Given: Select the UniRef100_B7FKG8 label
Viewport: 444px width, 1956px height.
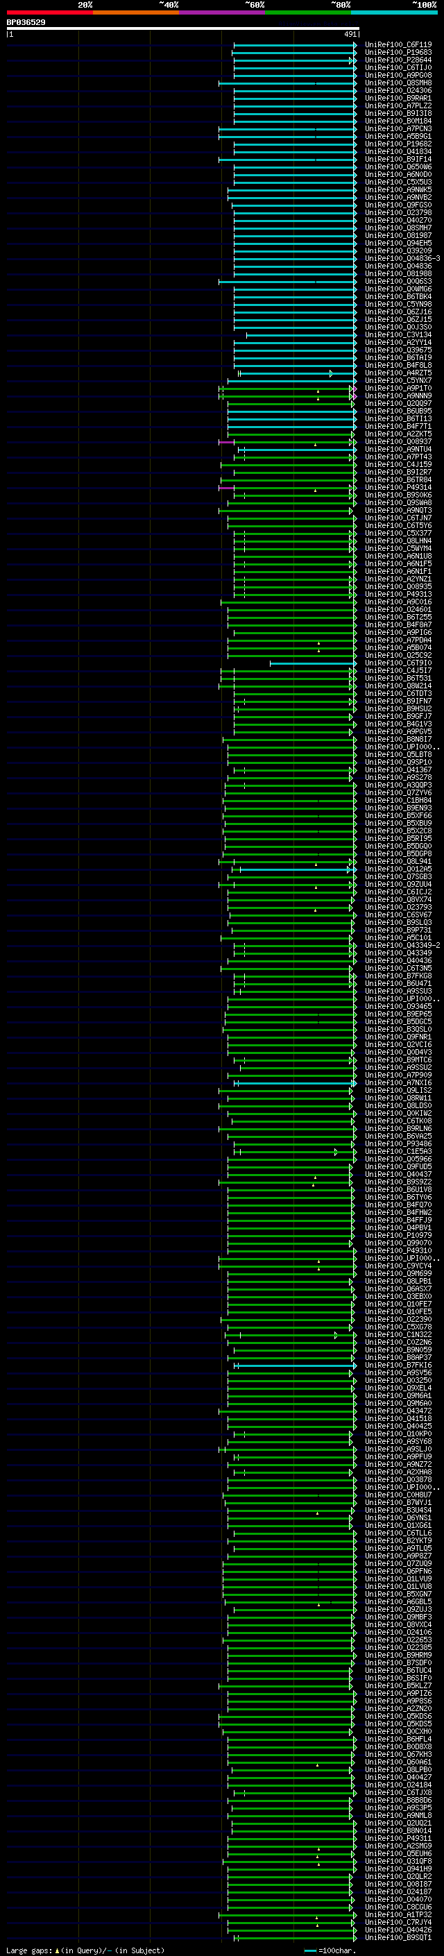Looking at the screenshot, I should (x=398, y=976).
